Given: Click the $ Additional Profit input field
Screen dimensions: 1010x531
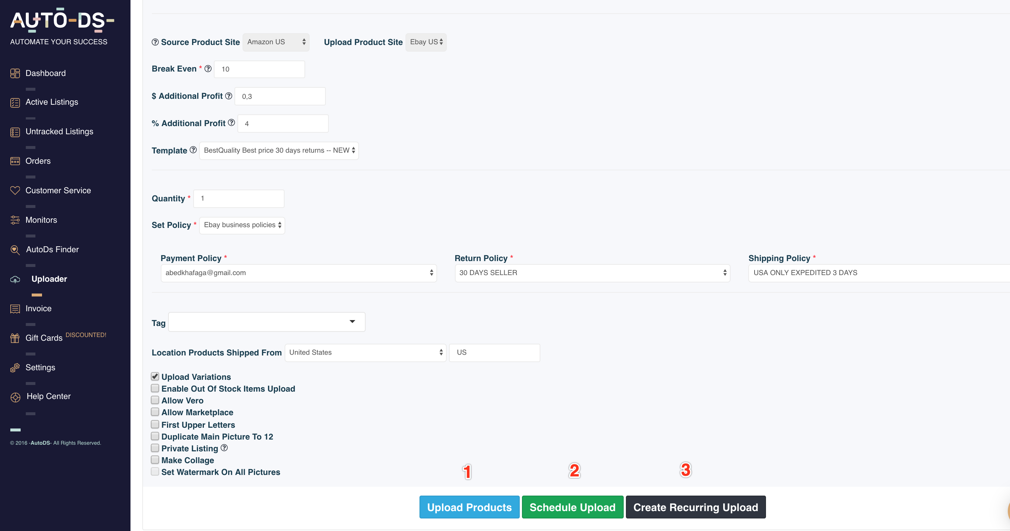Looking at the screenshot, I should point(279,96).
